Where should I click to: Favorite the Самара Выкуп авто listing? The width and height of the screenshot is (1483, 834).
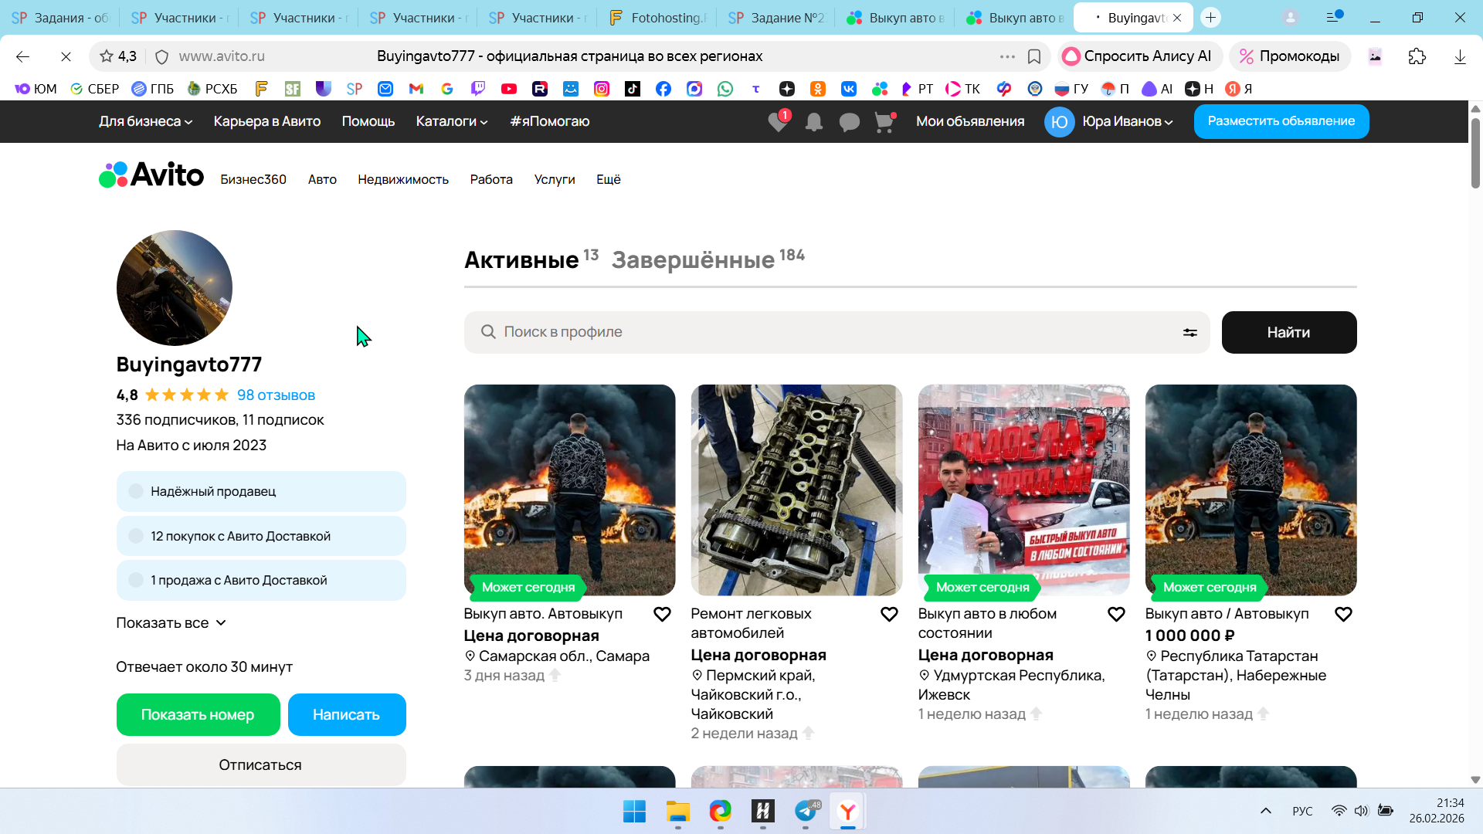click(x=662, y=614)
